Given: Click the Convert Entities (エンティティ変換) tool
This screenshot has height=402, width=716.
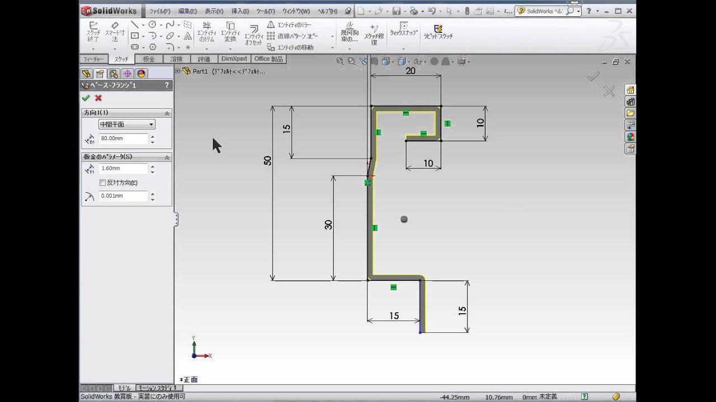Looking at the screenshot, I should [x=230, y=32].
